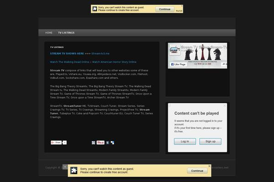Open the Facebook page logo thumbnail
This screenshot has height=182, width=274.
click(175, 50)
